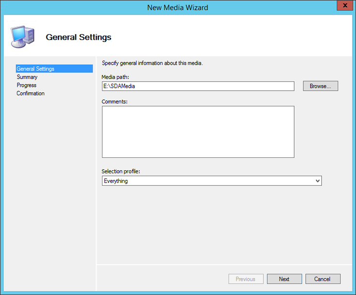This screenshot has height=295, width=356.
Task: Click the disabled Previous button
Action: coord(245,279)
